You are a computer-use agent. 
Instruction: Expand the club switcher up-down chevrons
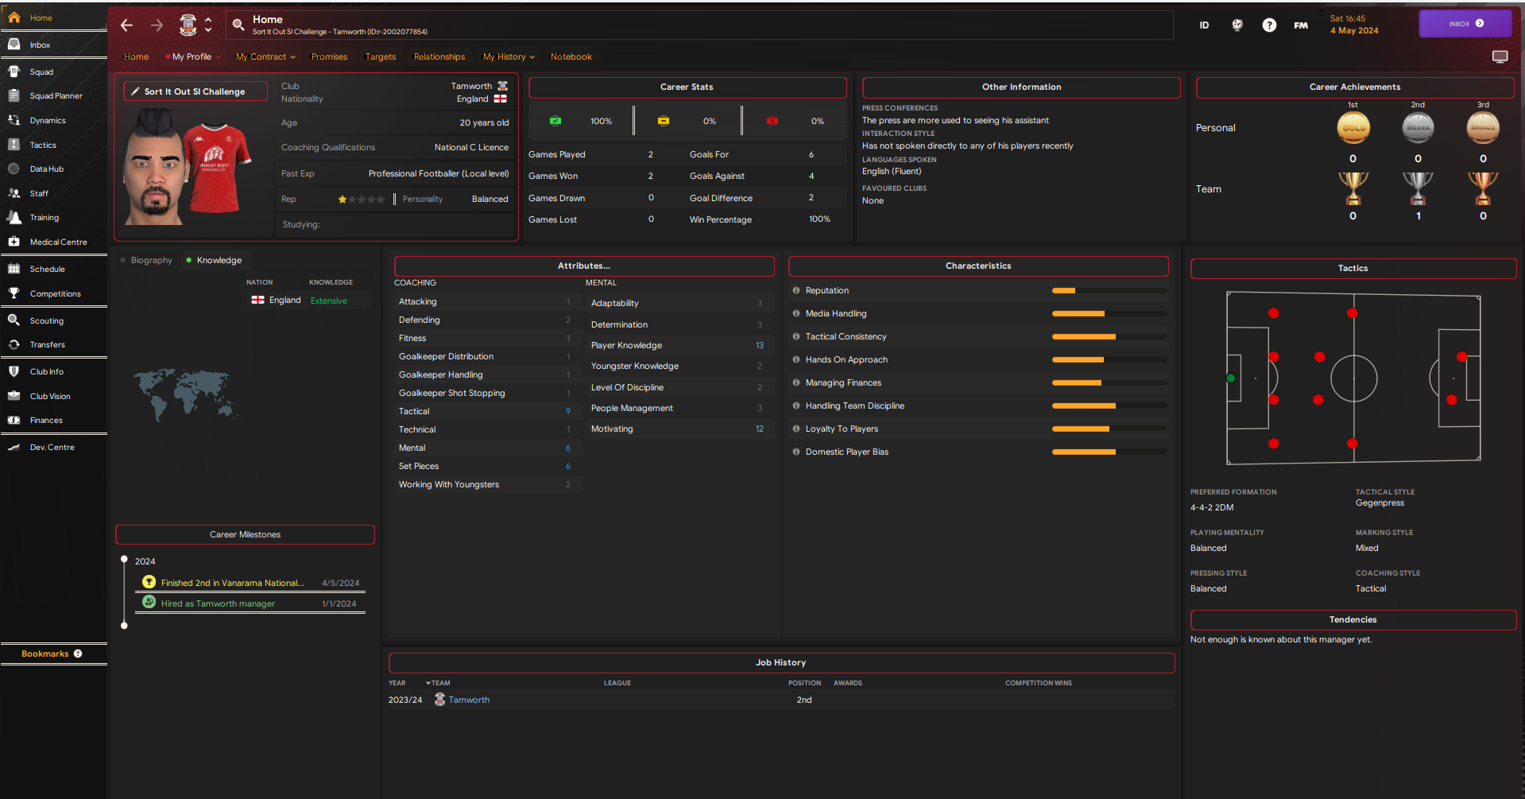point(208,25)
